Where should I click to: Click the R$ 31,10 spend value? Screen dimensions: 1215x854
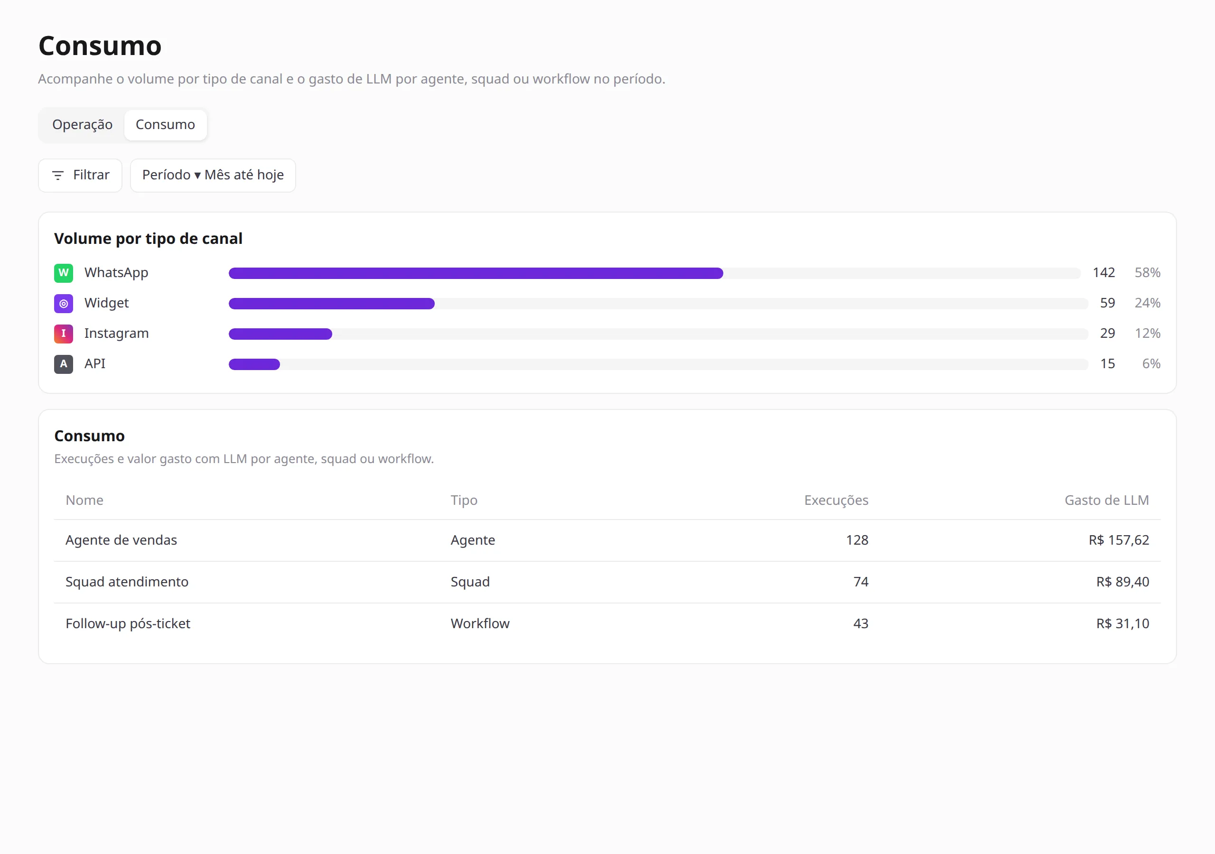coord(1122,623)
